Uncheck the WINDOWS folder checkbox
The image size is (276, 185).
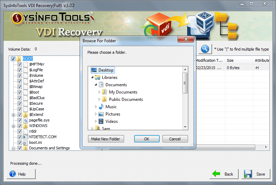(x=20, y=126)
